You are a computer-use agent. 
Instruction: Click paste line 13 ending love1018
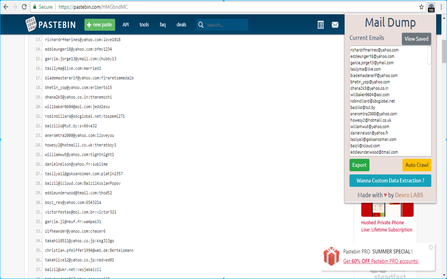(x=83, y=40)
